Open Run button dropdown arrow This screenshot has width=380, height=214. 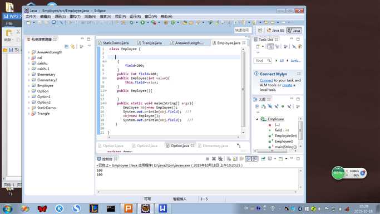tap(147, 22)
